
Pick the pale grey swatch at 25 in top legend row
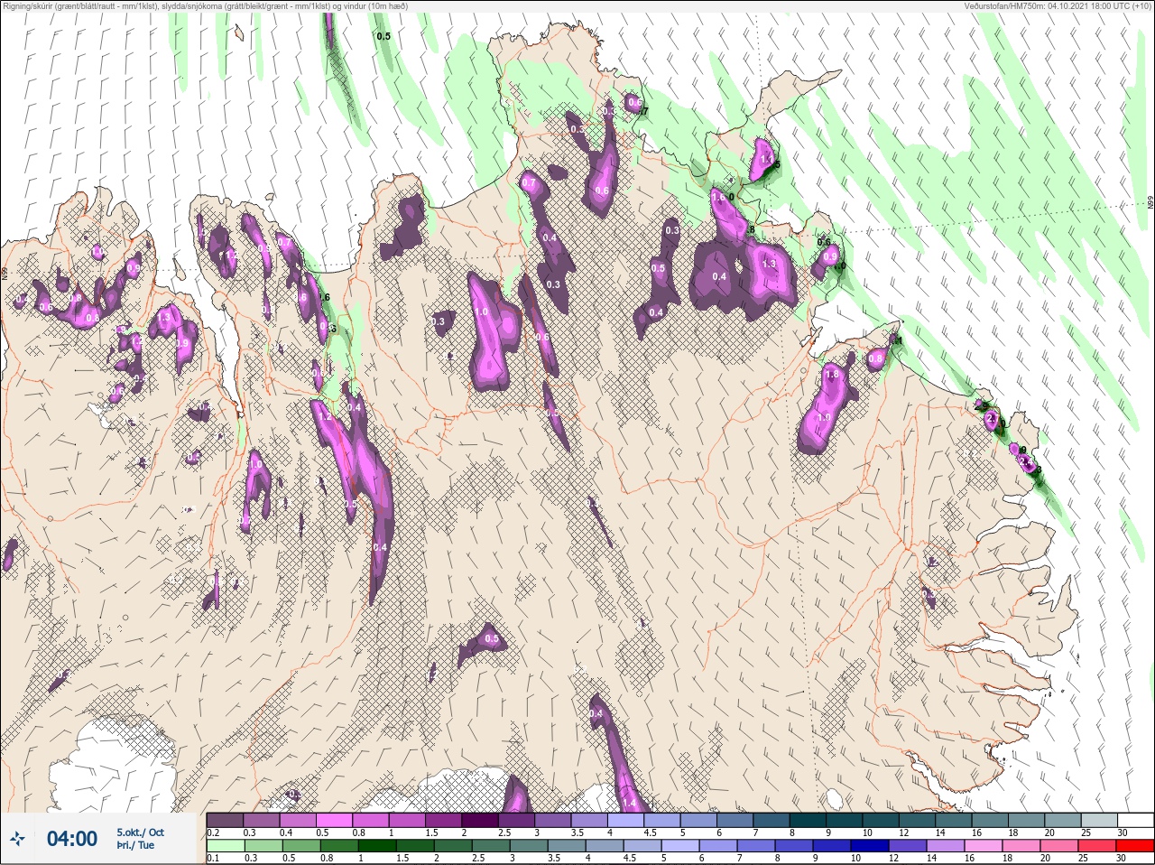(x=1099, y=820)
